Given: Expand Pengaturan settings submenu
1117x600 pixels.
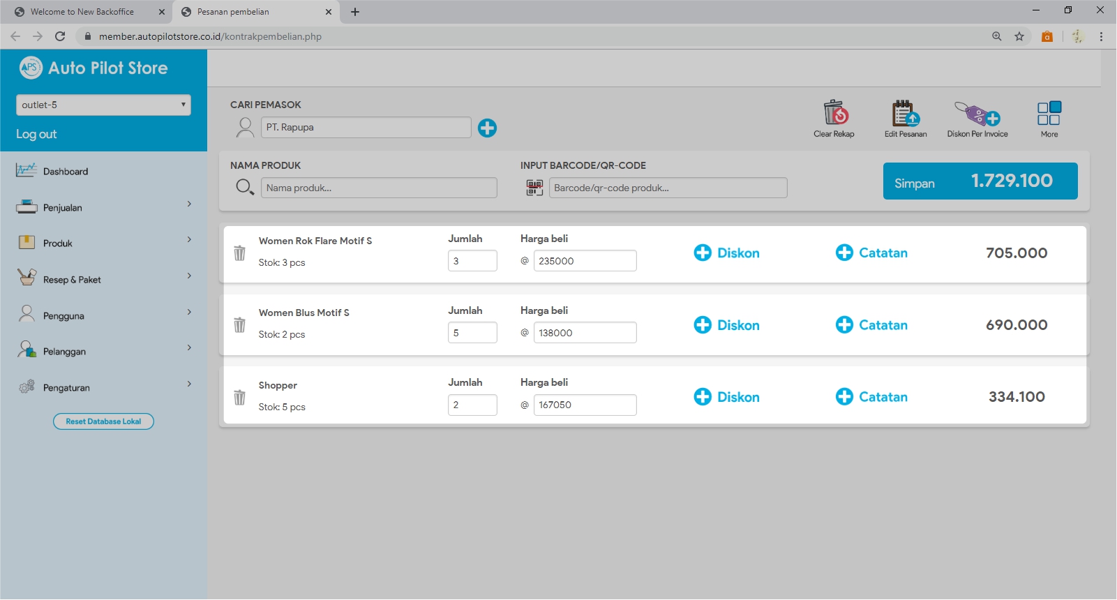Looking at the screenshot, I should point(103,387).
